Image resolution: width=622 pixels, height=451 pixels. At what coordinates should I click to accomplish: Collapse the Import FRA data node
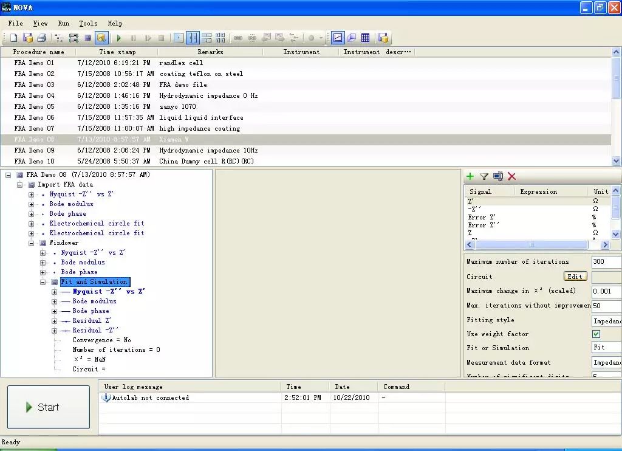[20, 185]
